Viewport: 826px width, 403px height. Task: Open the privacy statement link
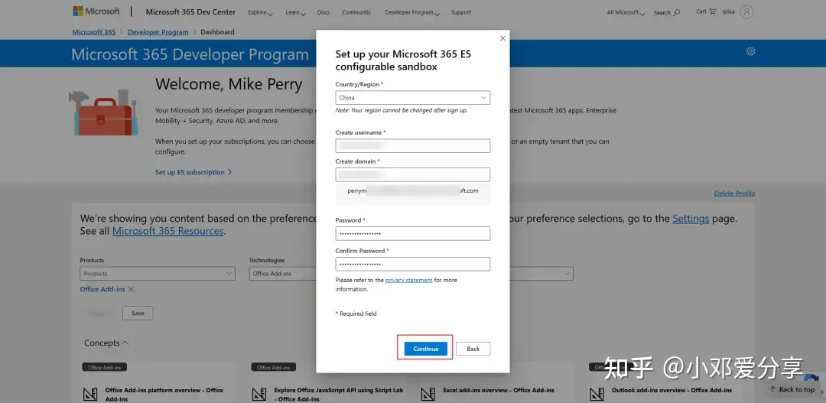(x=408, y=280)
